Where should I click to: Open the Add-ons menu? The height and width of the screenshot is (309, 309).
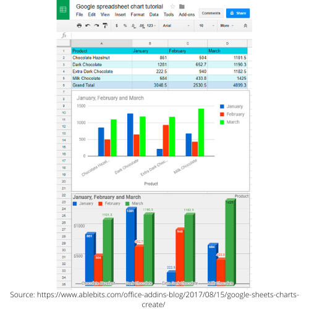coord(187,14)
